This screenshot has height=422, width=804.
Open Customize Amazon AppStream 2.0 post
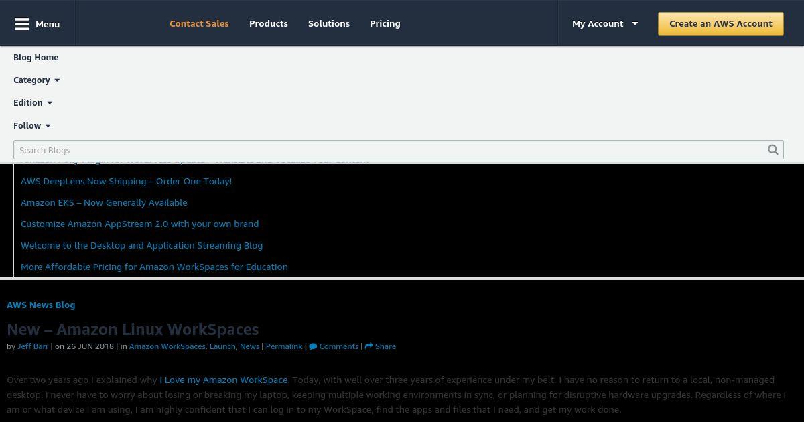(x=139, y=224)
